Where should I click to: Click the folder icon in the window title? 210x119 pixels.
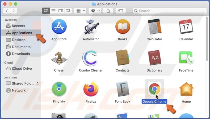(94, 4)
